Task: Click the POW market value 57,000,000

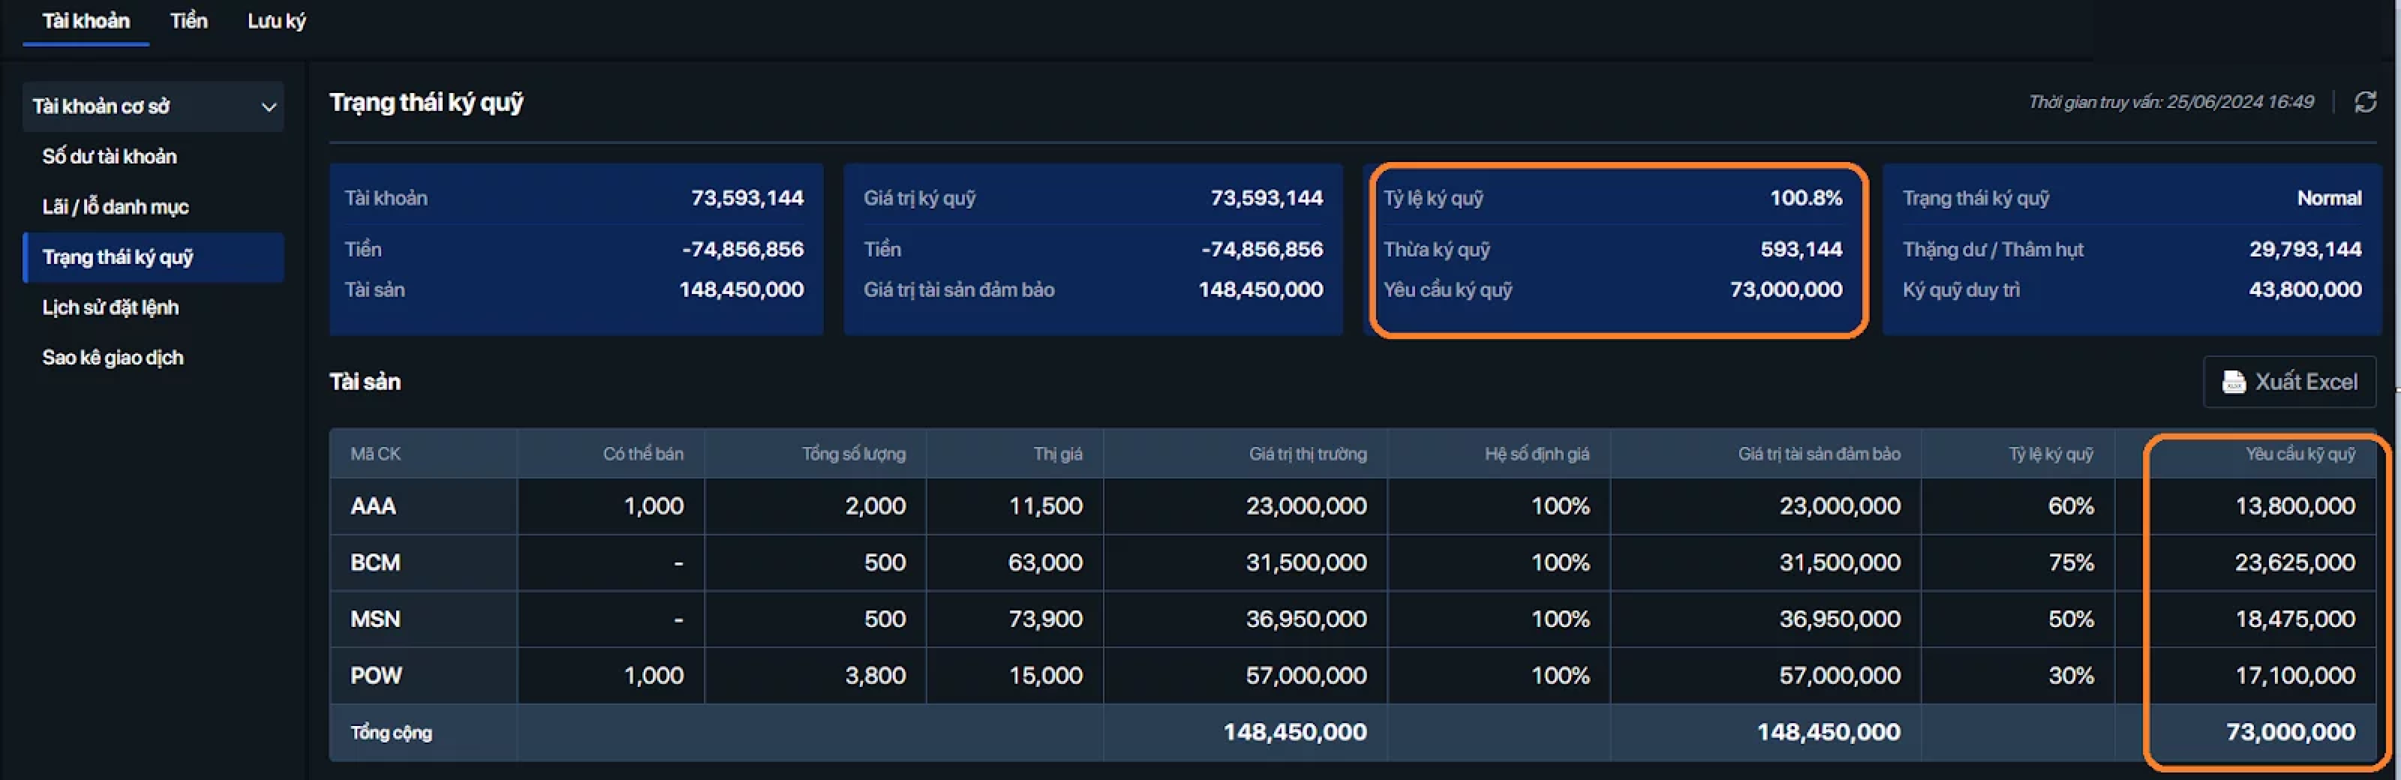Action: click(x=1306, y=675)
